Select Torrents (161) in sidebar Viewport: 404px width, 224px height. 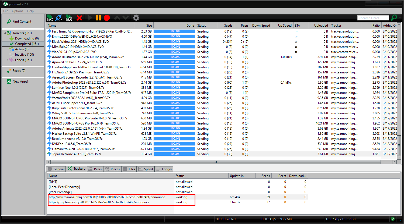coord(22,33)
